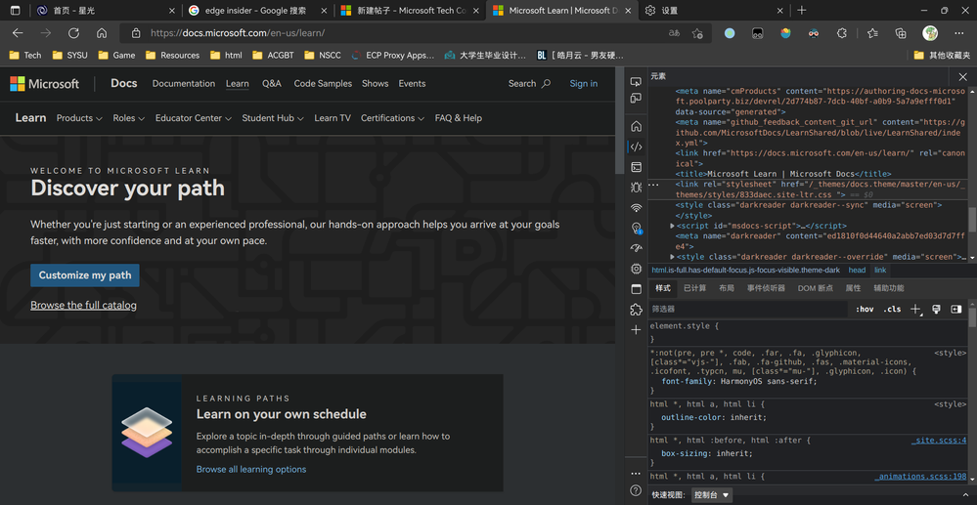Open the Favorites list toolbar icon
The height and width of the screenshot is (505, 977).
872,33
